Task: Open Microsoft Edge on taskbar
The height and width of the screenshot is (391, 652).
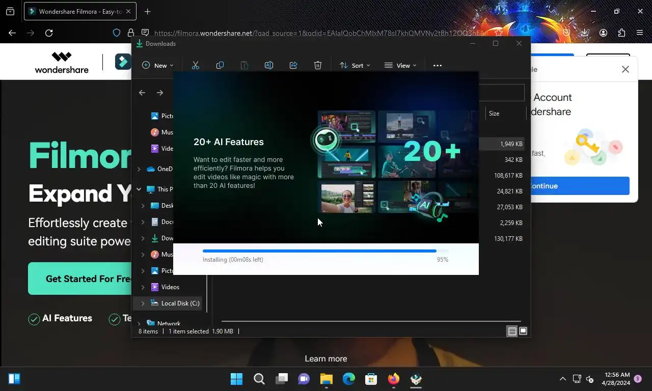Action: [x=349, y=379]
